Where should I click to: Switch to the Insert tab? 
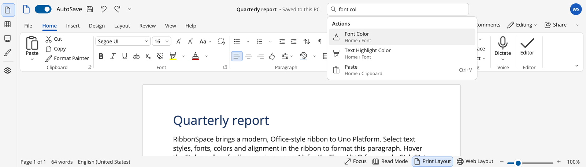click(73, 26)
